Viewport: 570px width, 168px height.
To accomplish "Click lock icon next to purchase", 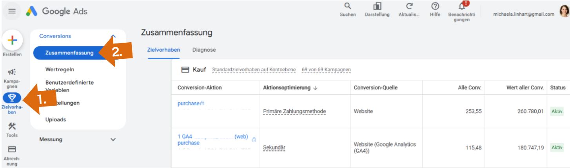I will click(202, 103).
